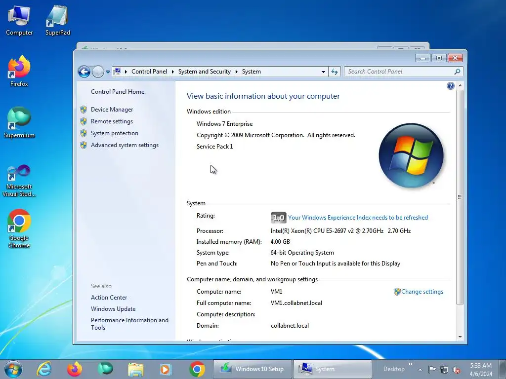Click the Action Center flag tray icon
This screenshot has width=506, height=379.
(432, 370)
